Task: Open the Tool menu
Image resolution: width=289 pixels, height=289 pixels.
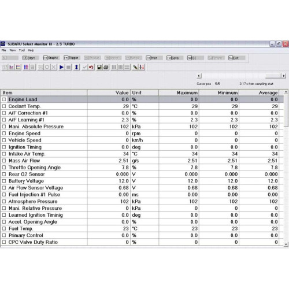Action: pos(22,50)
